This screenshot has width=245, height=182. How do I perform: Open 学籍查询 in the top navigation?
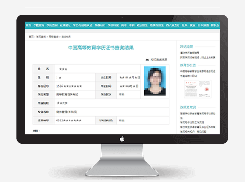39,25
